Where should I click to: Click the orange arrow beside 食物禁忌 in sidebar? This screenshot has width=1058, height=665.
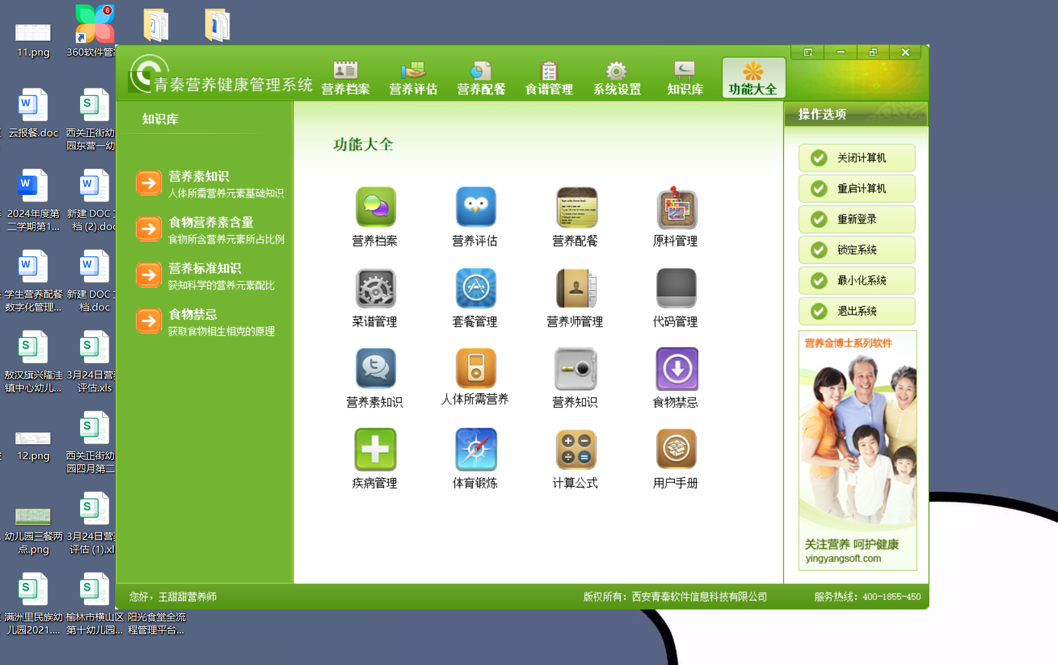point(149,321)
